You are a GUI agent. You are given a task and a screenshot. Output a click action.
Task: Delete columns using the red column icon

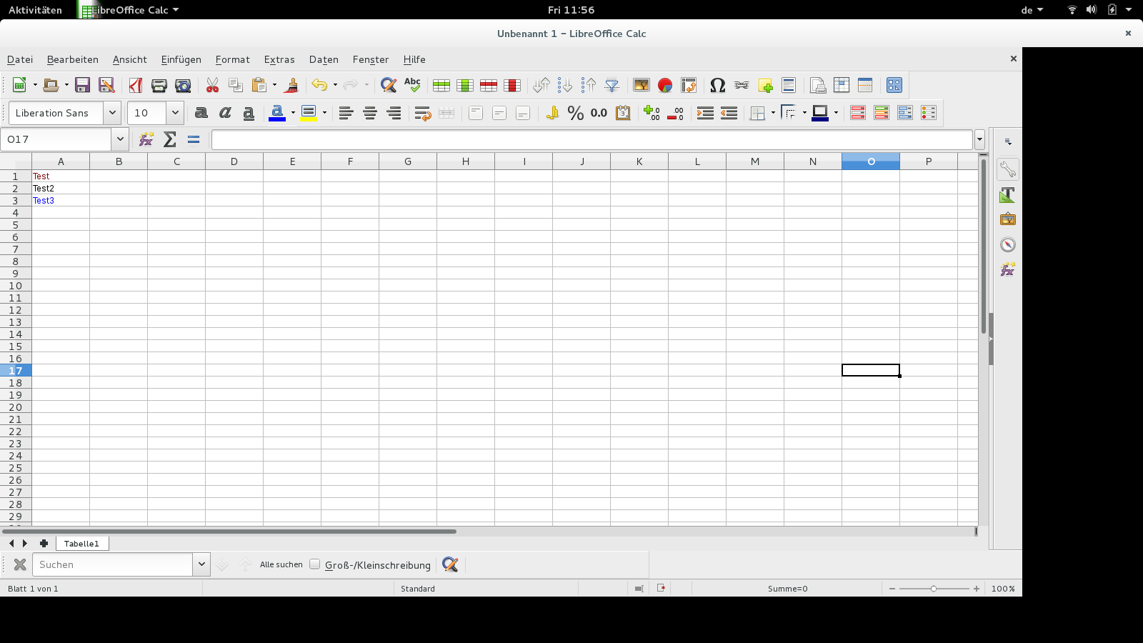[512, 85]
